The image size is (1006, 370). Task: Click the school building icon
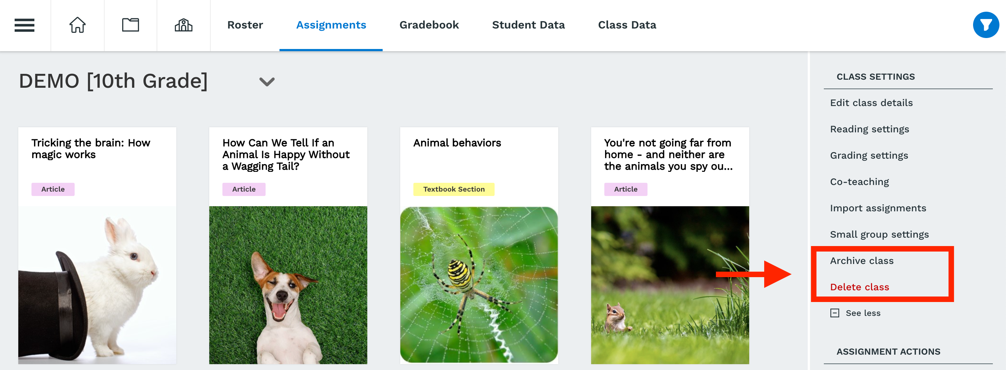pyautogui.click(x=183, y=25)
